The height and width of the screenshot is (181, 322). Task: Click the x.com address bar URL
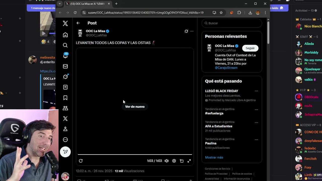(146, 13)
